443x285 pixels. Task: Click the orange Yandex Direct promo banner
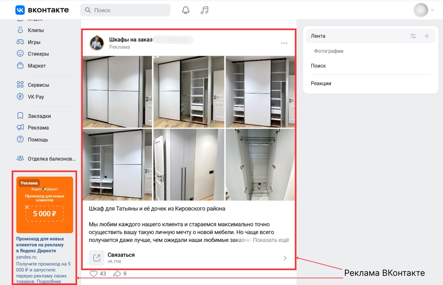(45, 205)
